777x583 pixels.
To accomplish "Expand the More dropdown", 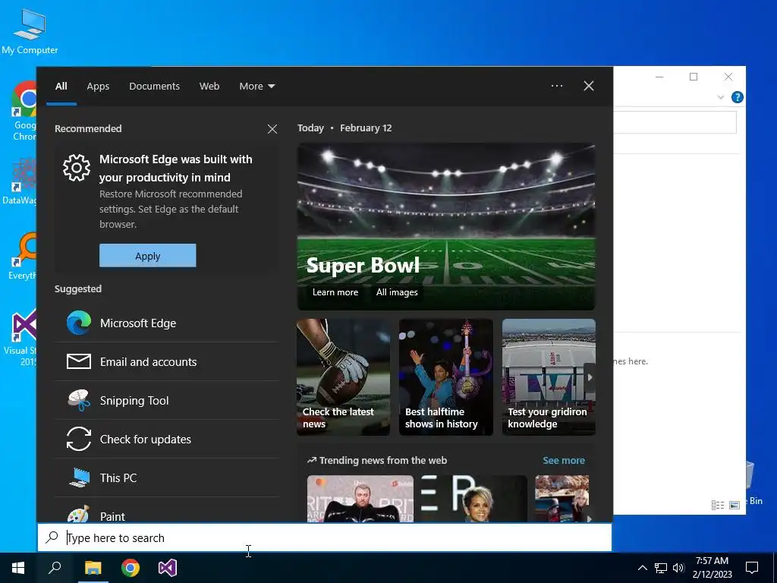I will [256, 87].
